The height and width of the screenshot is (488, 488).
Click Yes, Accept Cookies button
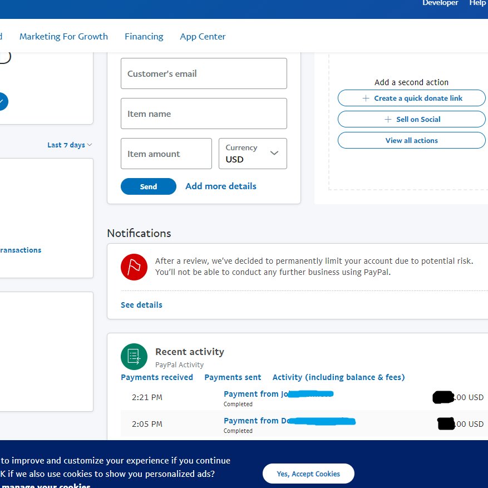coord(308,474)
